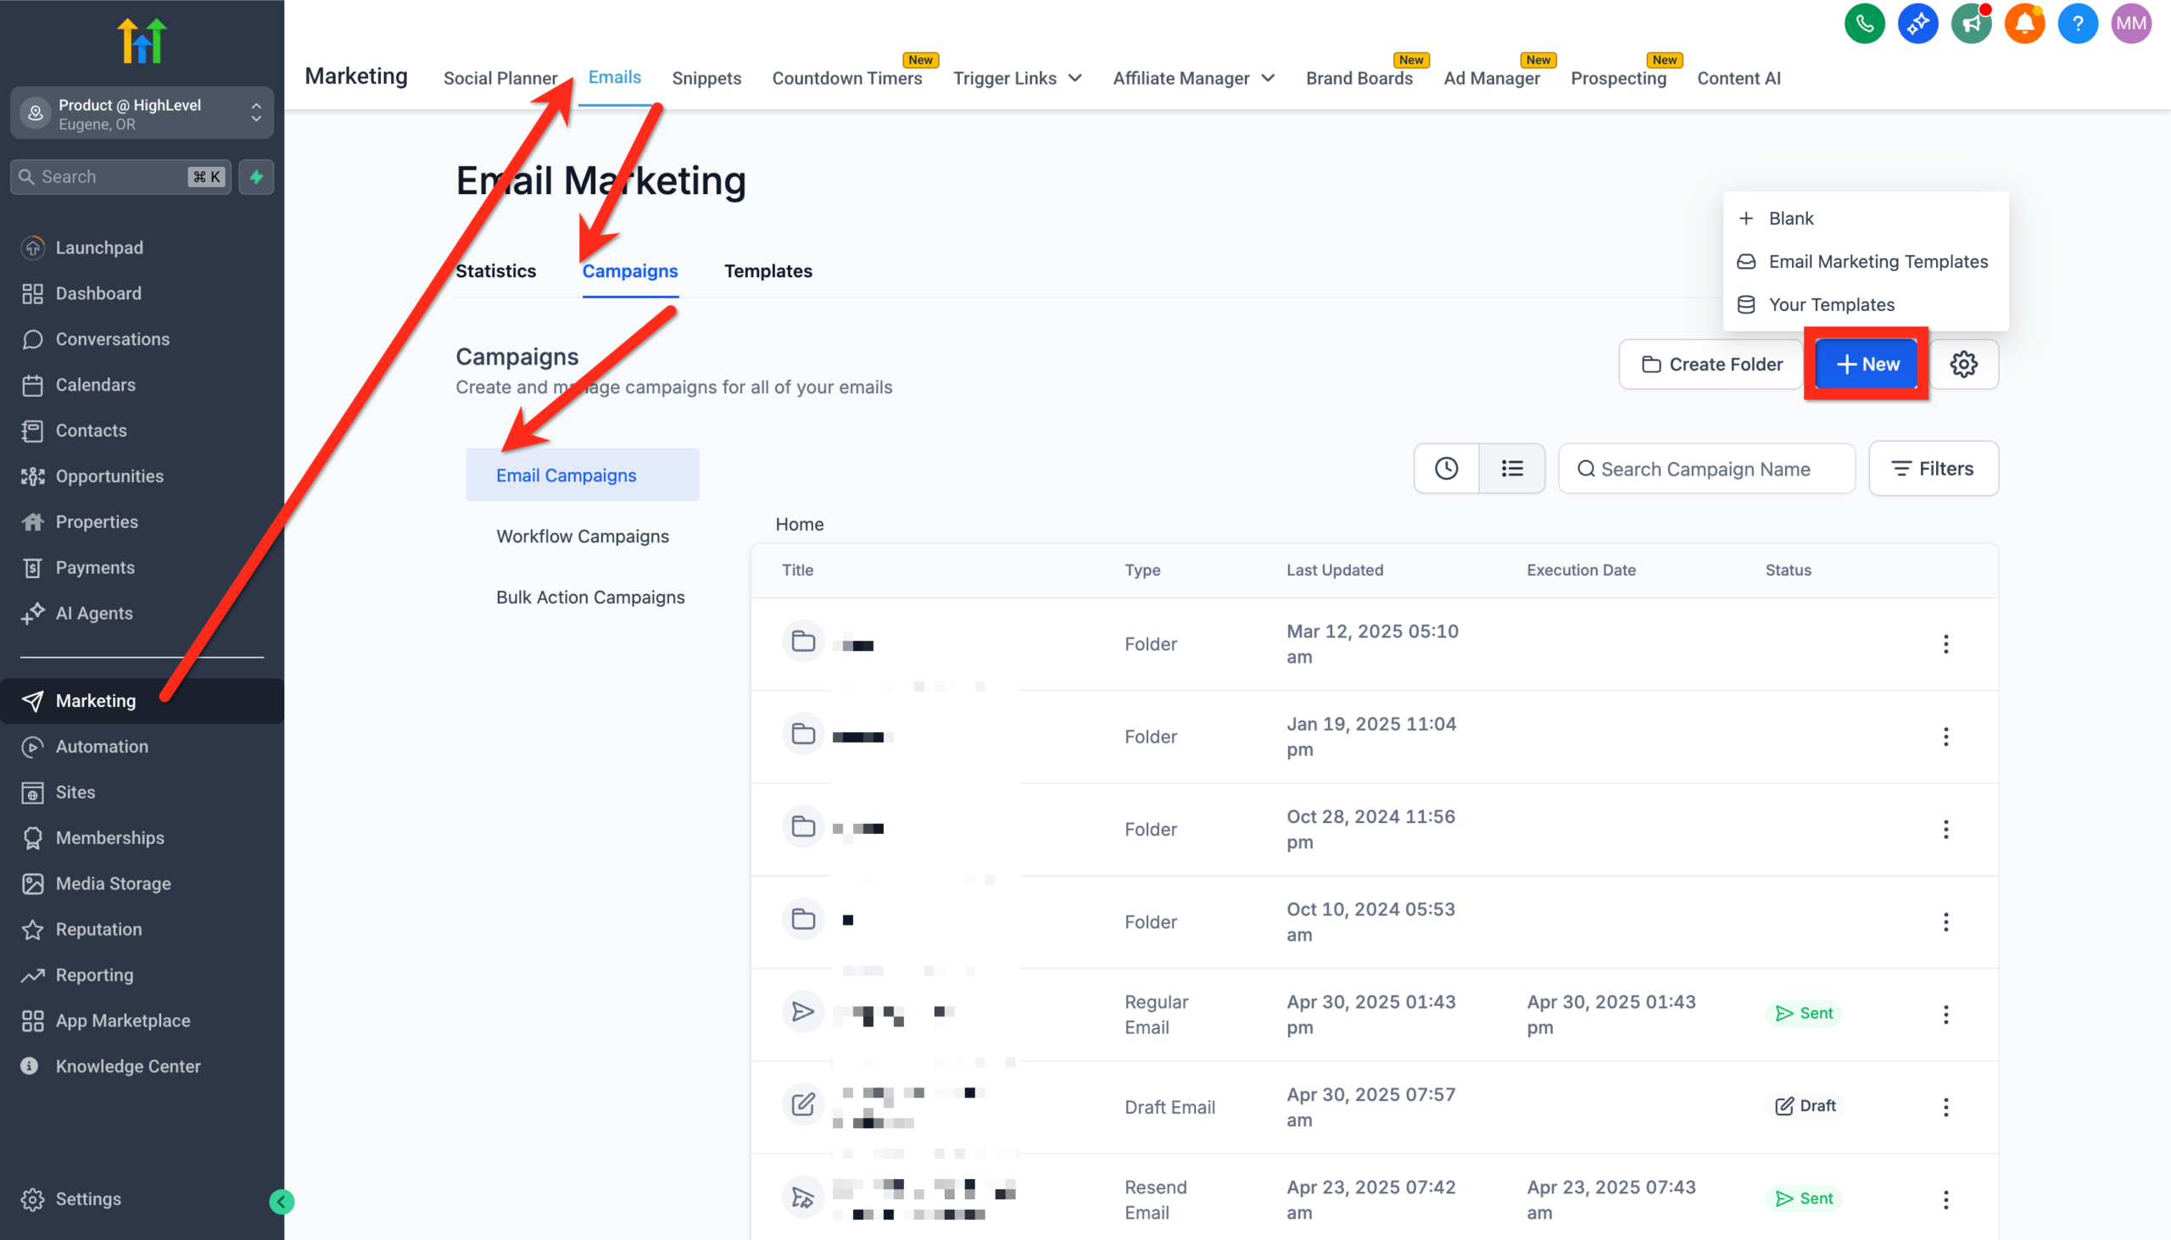Select the green phone icon
Screen dimensions: 2171x1240
[1864, 23]
